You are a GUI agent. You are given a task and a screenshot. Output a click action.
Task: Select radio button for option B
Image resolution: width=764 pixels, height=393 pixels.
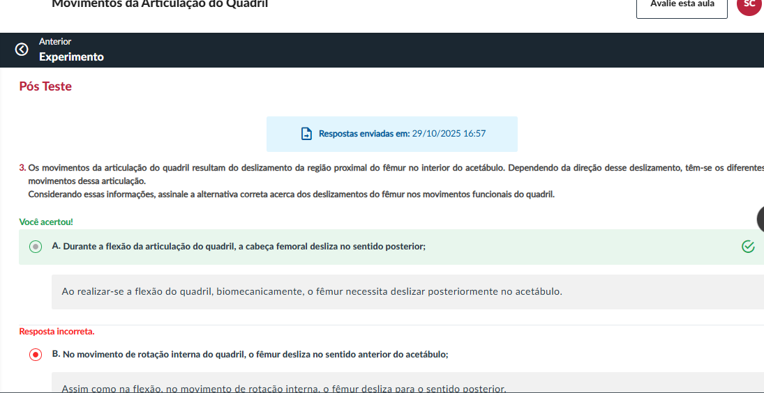[36, 355]
